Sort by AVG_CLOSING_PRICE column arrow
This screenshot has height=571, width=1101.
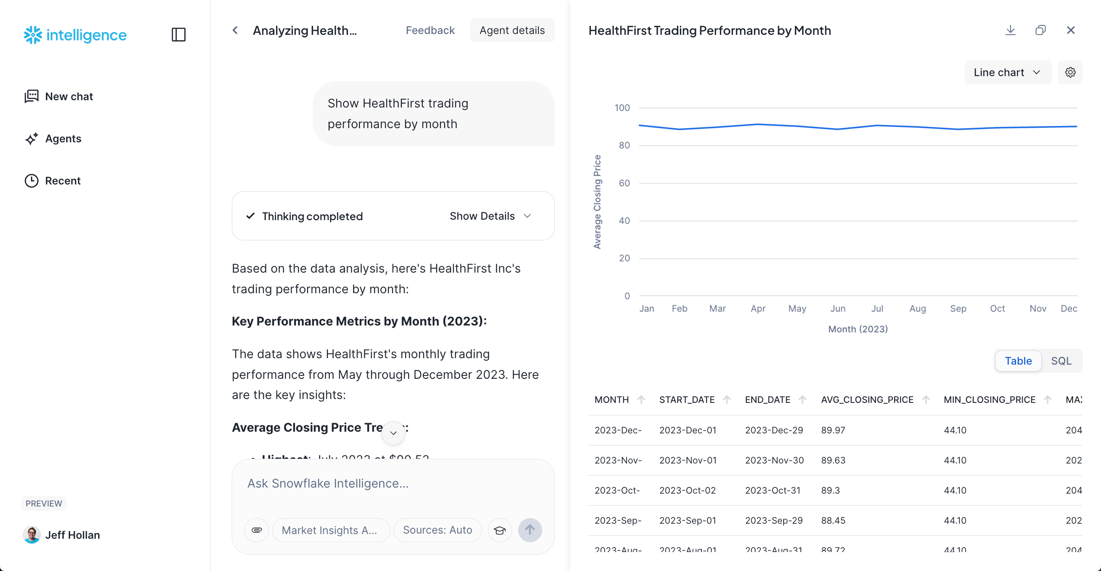(926, 399)
